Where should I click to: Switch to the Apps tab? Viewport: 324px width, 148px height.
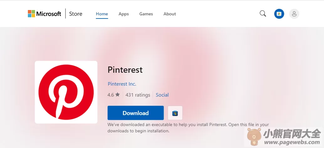tap(123, 14)
